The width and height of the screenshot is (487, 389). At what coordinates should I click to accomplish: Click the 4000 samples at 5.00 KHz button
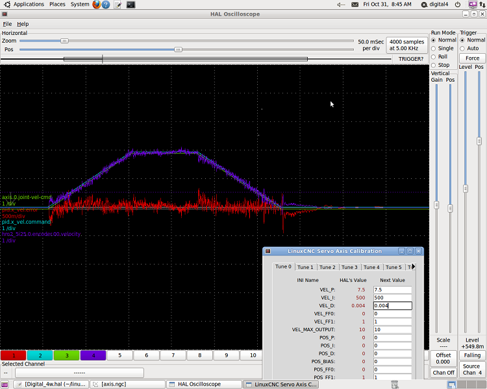pyautogui.click(x=406, y=45)
